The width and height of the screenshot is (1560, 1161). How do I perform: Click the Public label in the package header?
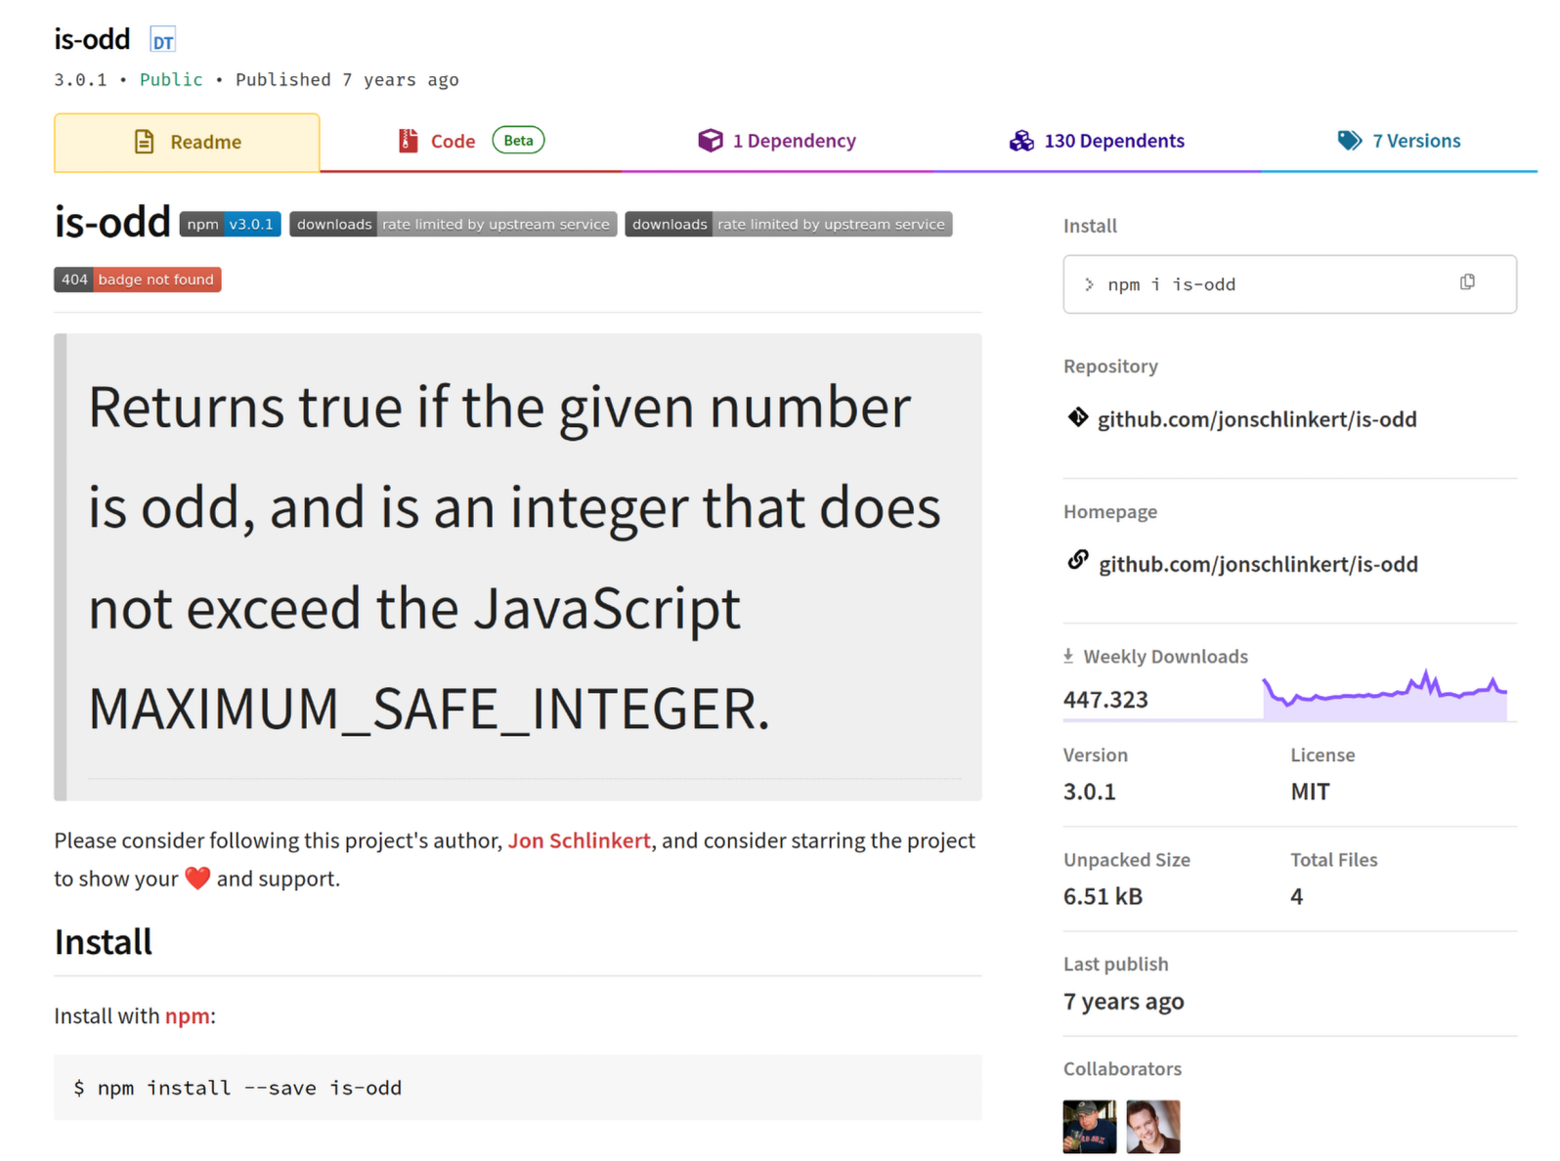(x=171, y=80)
